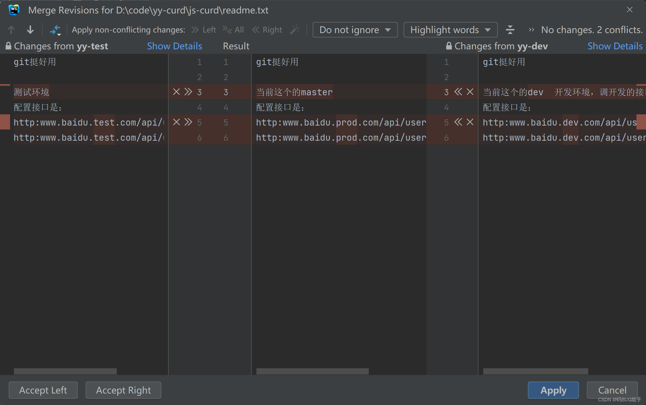Show Details for yy-test changes

pos(174,46)
